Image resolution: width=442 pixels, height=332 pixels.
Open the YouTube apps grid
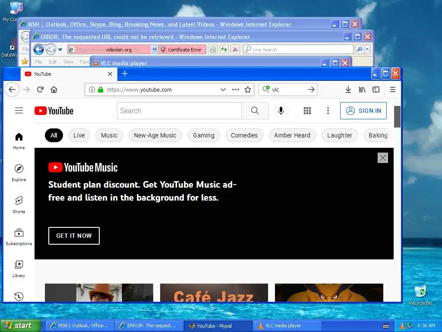[x=307, y=111]
